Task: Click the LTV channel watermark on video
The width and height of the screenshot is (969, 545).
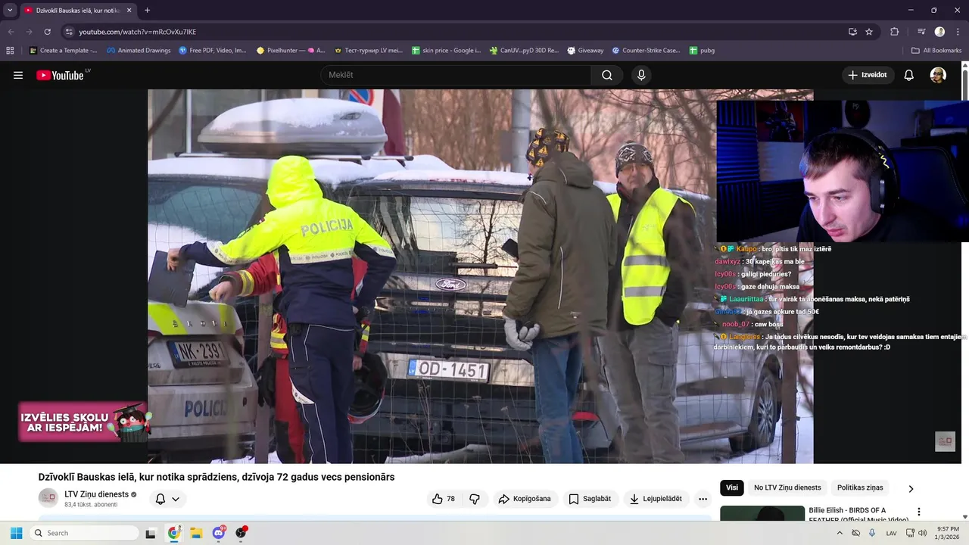Action: click(945, 441)
